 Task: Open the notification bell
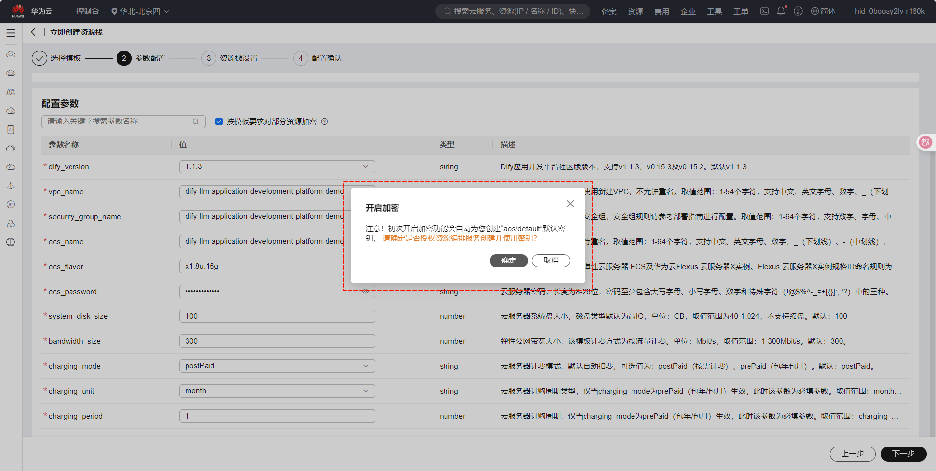[781, 11]
